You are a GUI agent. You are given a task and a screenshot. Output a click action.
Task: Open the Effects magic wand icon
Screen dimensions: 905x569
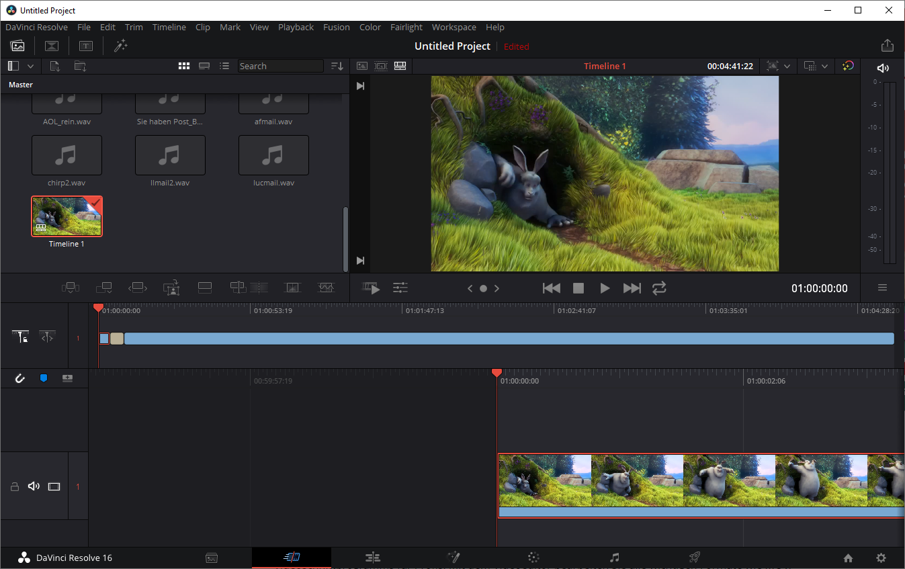click(x=120, y=46)
